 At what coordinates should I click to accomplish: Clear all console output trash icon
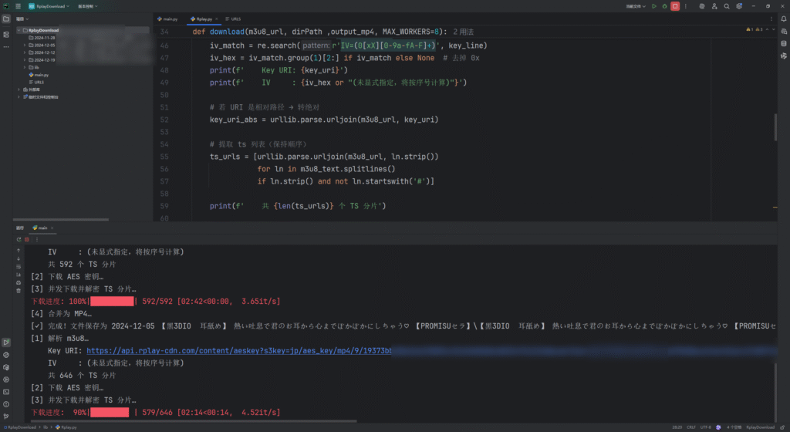click(19, 291)
